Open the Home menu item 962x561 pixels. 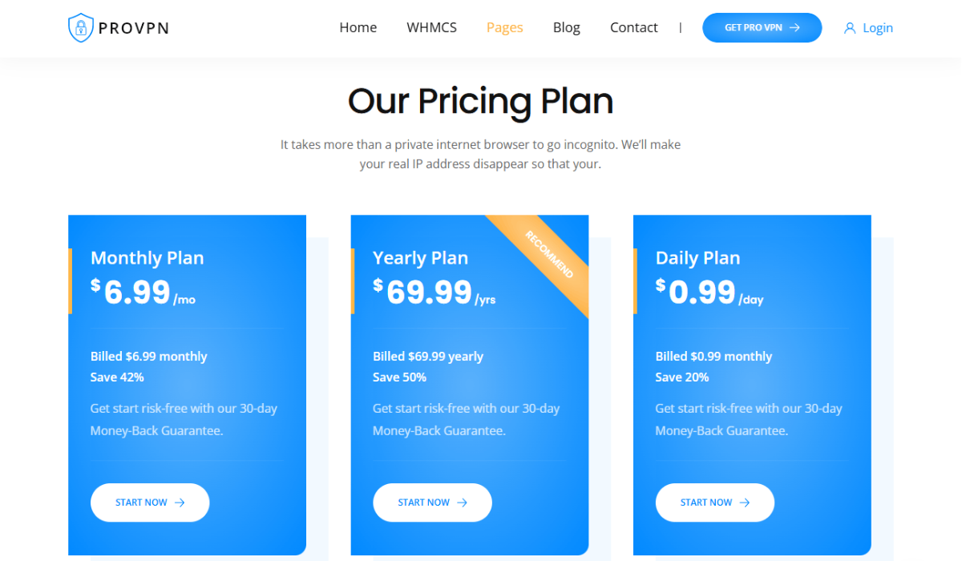[x=358, y=27]
